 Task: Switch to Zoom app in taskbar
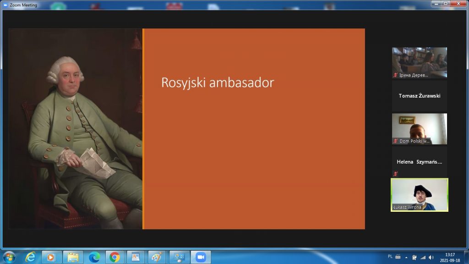[200, 257]
